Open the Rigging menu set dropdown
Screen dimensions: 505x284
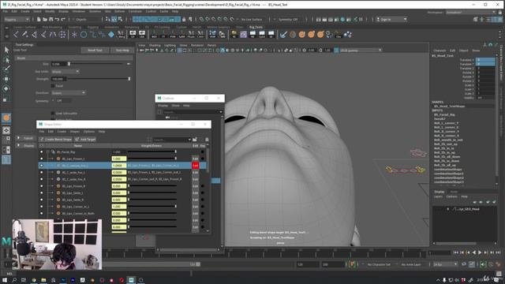(x=17, y=19)
